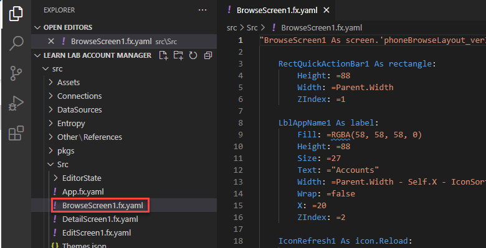This screenshot has height=248, width=486.
Task: Click the New Folder icon
Action: point(178,55)
